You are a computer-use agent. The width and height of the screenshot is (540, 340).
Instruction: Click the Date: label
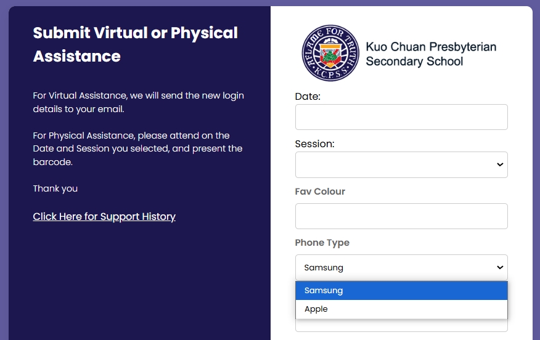[x=308, y=96]
